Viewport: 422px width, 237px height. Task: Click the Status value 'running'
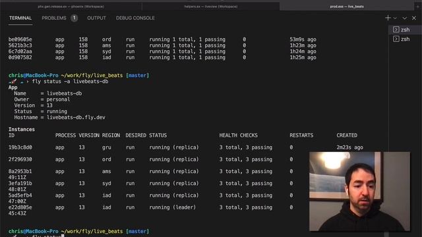57,111
